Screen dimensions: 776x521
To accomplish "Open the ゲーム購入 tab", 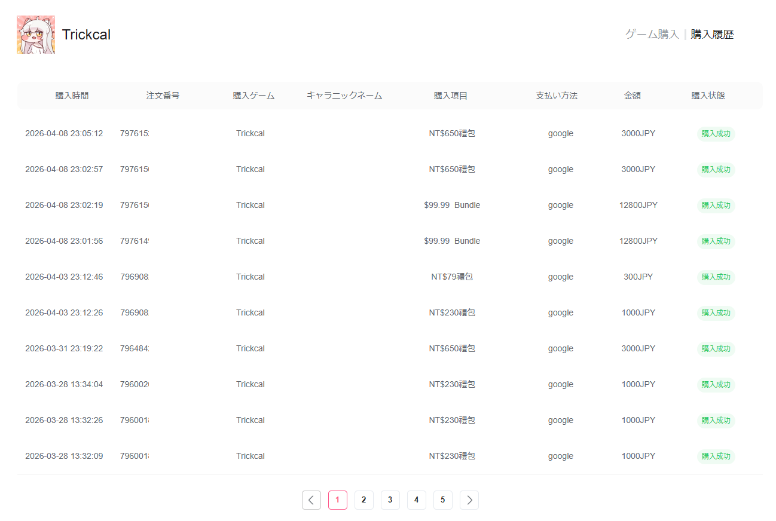I will [652, 35].
